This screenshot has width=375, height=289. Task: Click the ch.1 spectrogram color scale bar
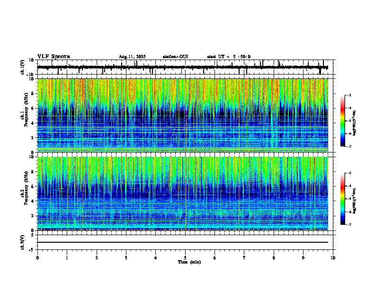[x=343, y=121]
